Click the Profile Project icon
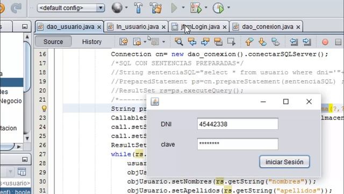Image resolution: width=344 pixels, height=194 pixels. click(x=218, y=8)
